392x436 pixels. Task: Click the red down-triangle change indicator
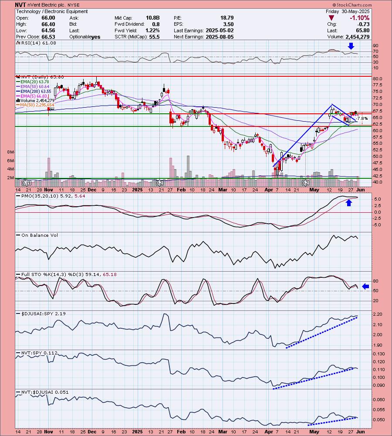(331, 18)
